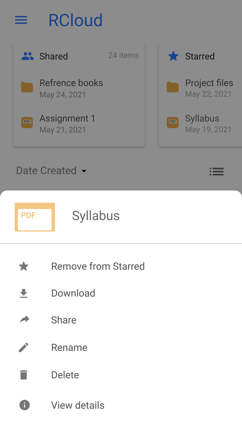This screenshot has width=242, height=430.
Task: Open the Syllabus file from Starred
Action: coord(202,118)
